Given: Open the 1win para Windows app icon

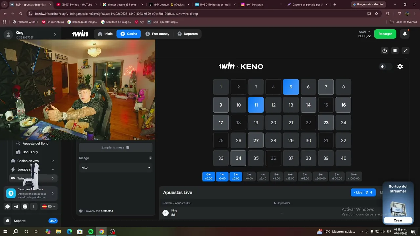Looking at the screenshot, I should pyautogui.click(x=11, y=193).
